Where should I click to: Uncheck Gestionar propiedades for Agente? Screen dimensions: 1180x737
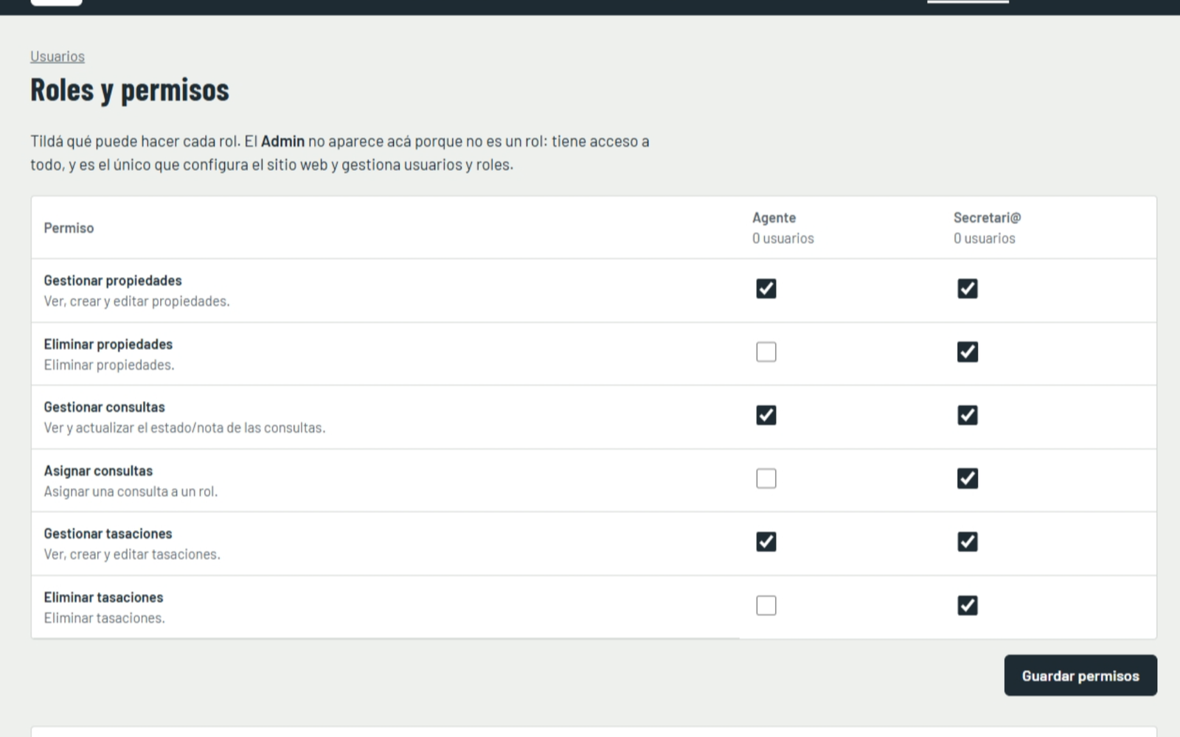766,288
